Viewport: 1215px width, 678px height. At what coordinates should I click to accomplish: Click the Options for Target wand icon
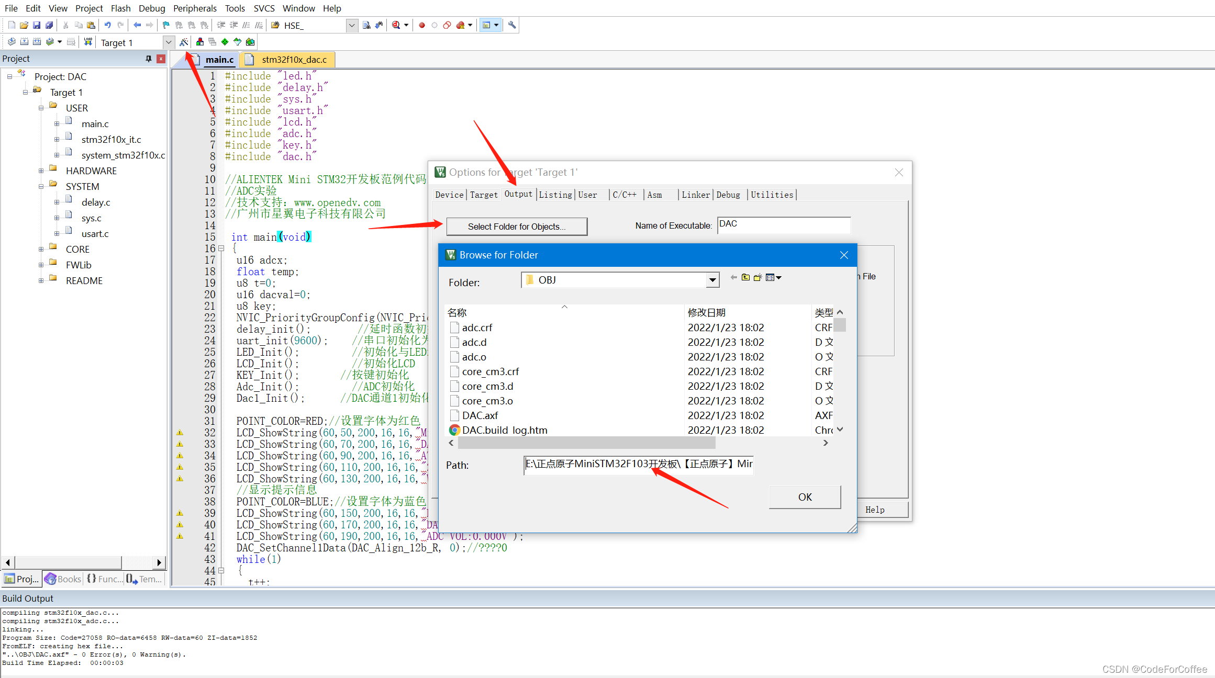tap(184, 42)
